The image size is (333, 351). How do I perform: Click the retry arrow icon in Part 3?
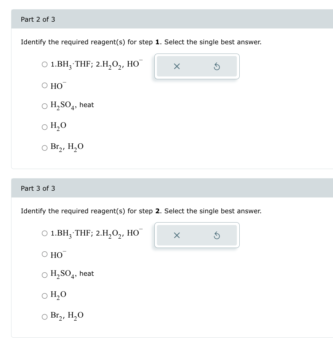(x=217, y=235)
